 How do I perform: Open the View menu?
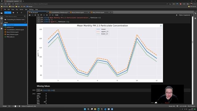coord(13,10)
